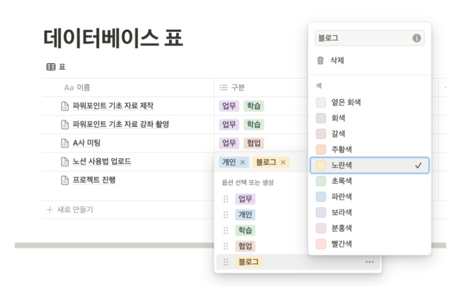Select 보라색 as the tag color
470x286 pixels.
tap(370, 212)
